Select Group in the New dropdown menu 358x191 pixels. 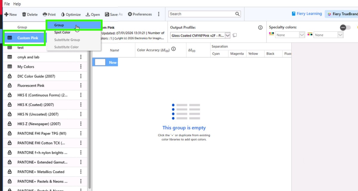coord(59,25)
